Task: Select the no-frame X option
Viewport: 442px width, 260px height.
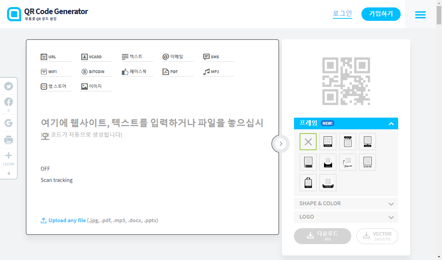Action: pyautogui.click(x=308, y=142)
